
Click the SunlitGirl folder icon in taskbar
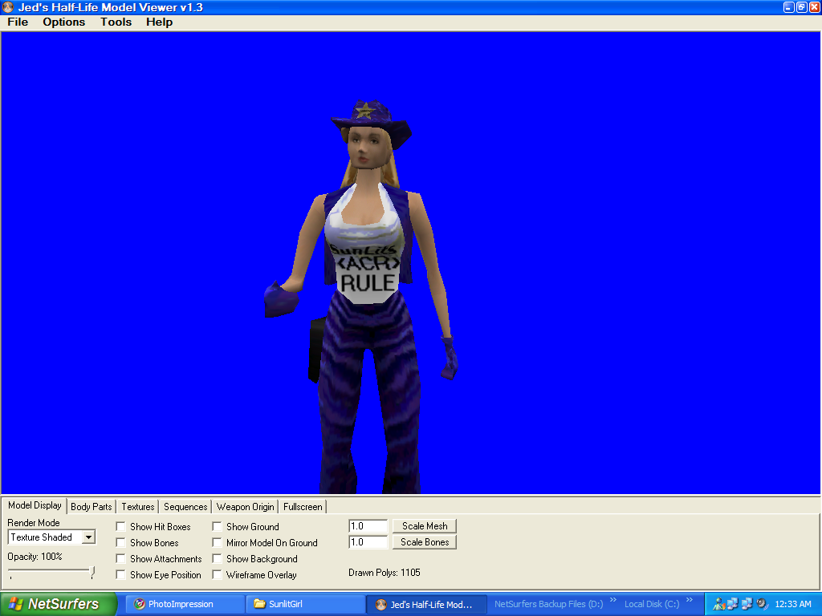coord(259,604)
